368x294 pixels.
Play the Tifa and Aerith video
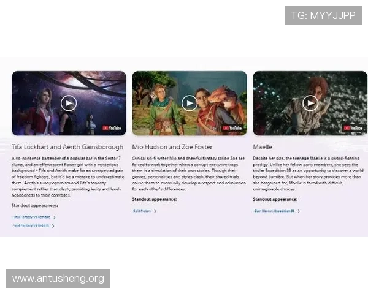click(x=69, y=103)
